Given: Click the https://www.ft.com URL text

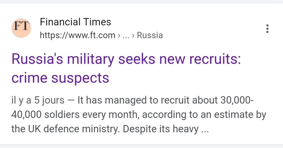Looking at the screenshot, I should pyautogui.click(x=77, y=35).
